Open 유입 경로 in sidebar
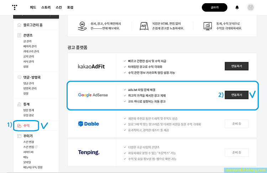Screen dimensions: 267x173 coord(28,115)
